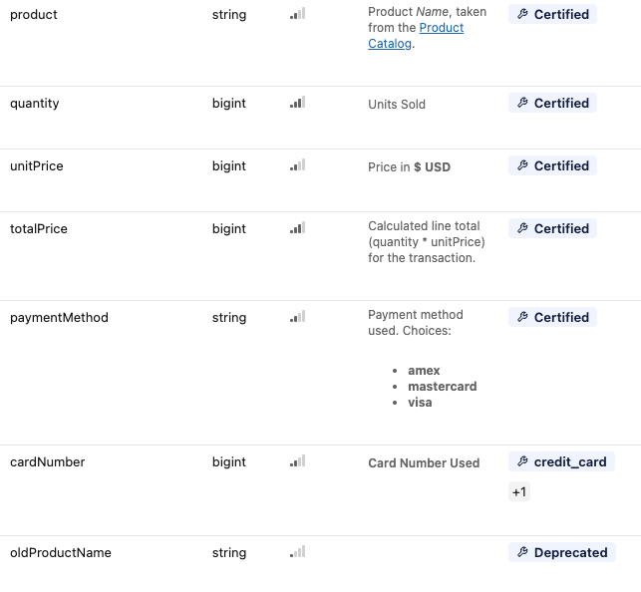Image resolution: width=641 pixels, height=592 pixels.
Task: Click the popularity bars icon in cardNumber row
Action: [298, 460]
